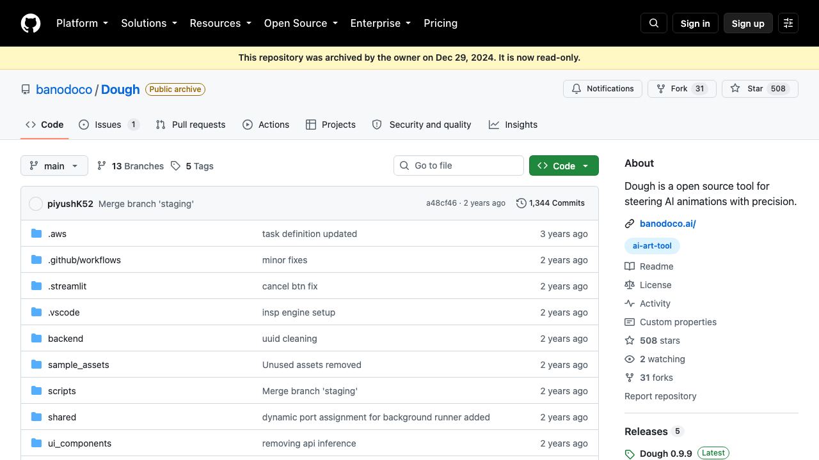Click the stars icon beside 508 stars

pyautogui.click(x=630, y=341)
